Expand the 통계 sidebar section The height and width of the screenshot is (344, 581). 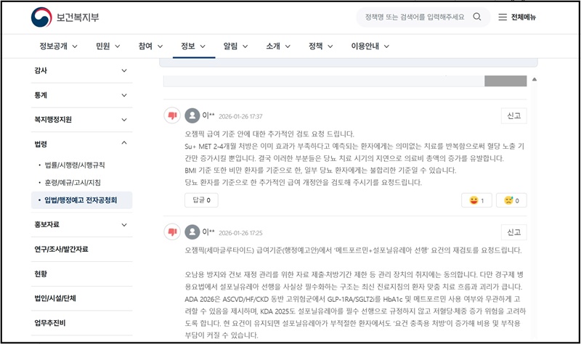[124, 95]
